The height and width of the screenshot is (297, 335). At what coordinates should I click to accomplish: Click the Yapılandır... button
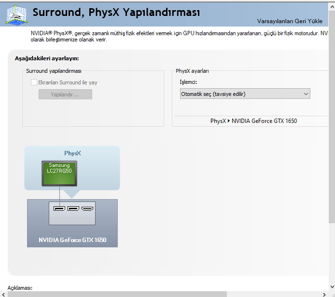tap(65, 94)
